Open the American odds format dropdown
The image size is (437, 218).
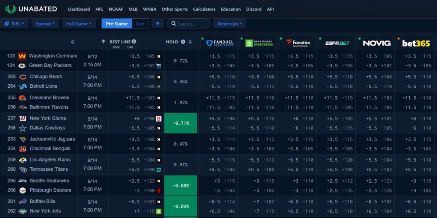[230, 24]
